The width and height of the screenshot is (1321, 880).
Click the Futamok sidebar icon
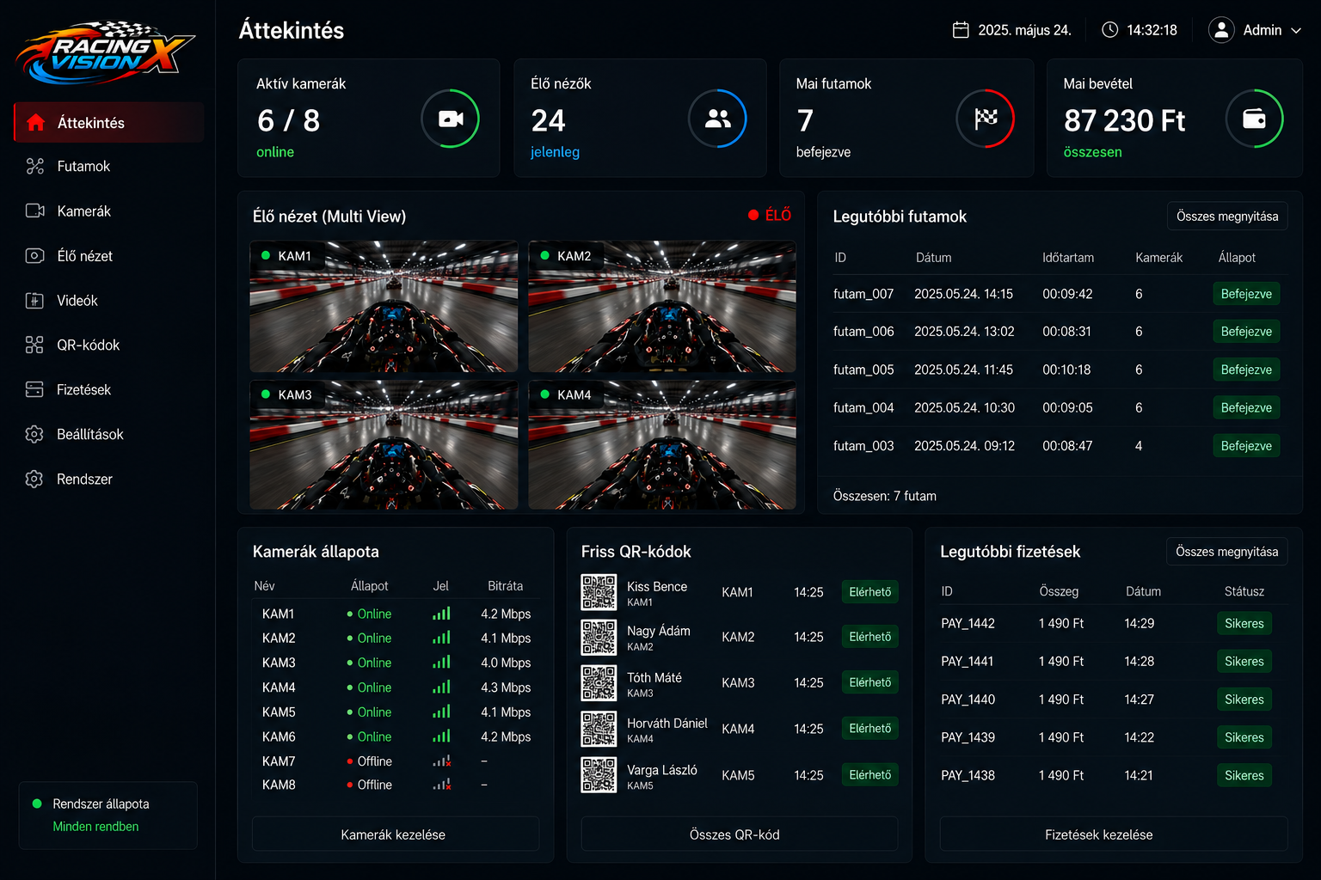[35, 167]
